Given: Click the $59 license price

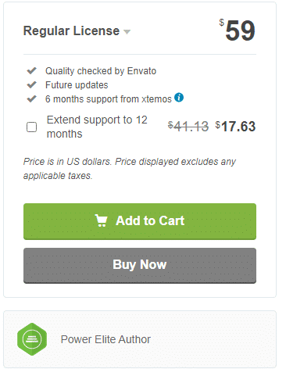Looking at the screenshot, I should 237,30.
